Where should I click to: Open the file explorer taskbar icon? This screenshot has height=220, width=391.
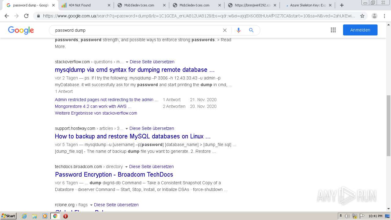(x=35, y=216)
